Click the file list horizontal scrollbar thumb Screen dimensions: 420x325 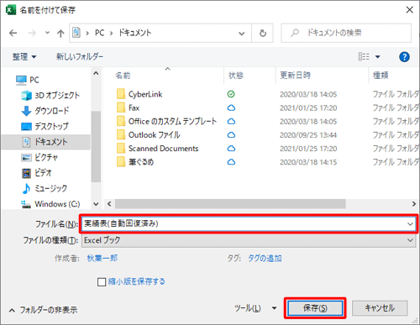230,204
